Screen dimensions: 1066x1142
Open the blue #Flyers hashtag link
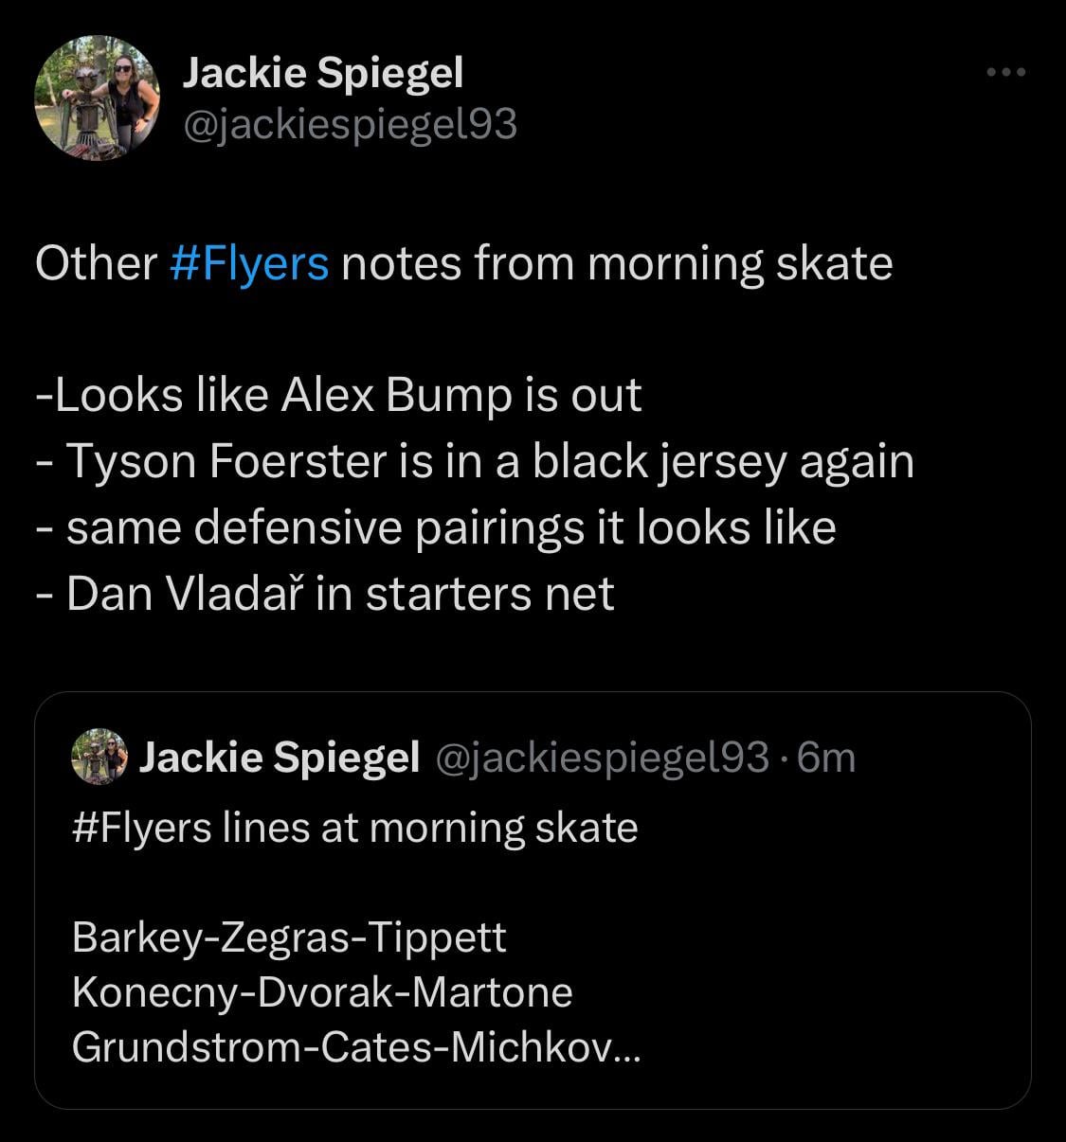[250, 263]
